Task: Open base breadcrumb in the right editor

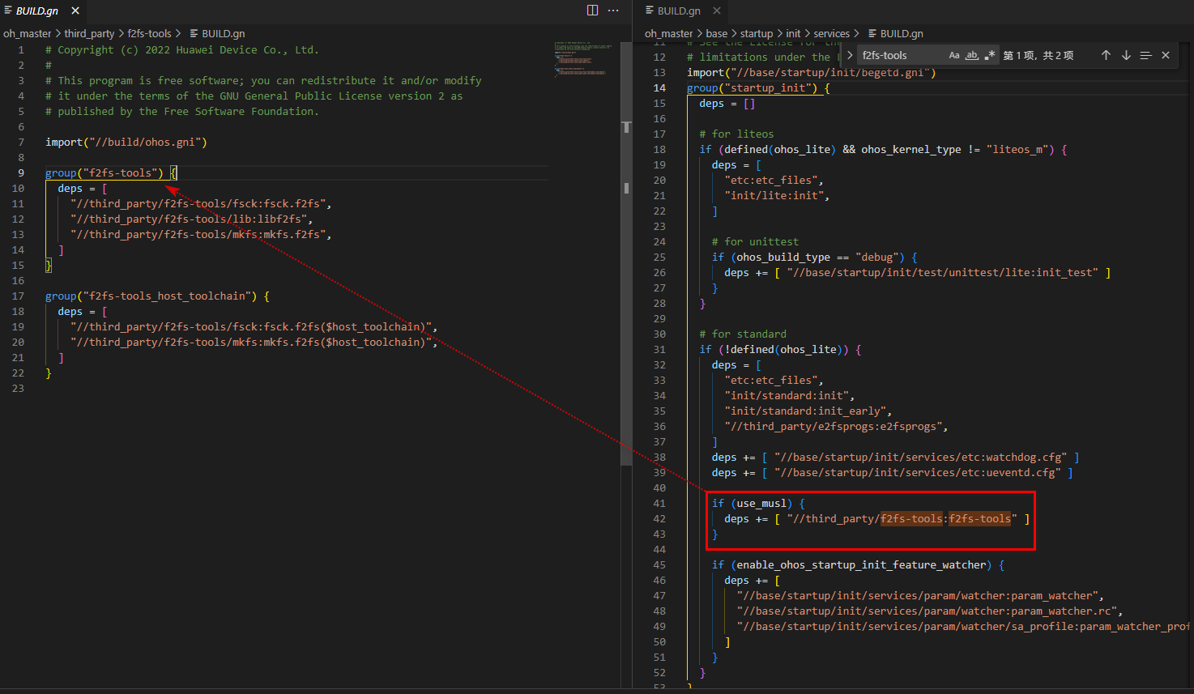Action: pos(717,33)
